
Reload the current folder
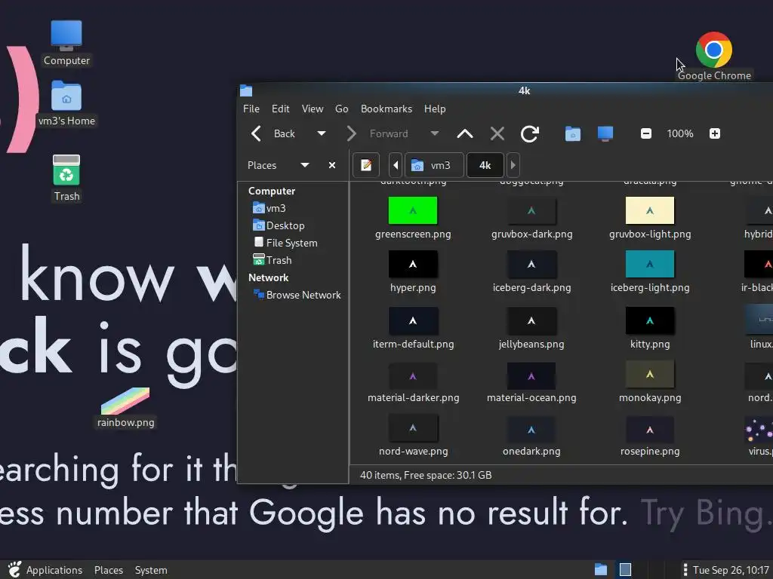point(530,133)
